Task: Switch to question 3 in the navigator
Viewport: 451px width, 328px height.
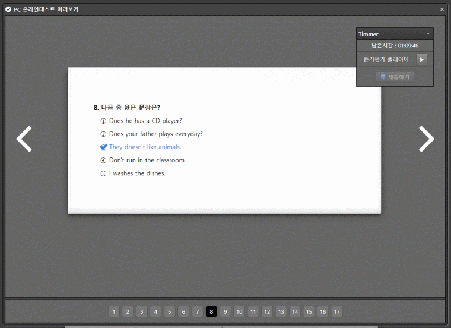Action: (142, 311)
